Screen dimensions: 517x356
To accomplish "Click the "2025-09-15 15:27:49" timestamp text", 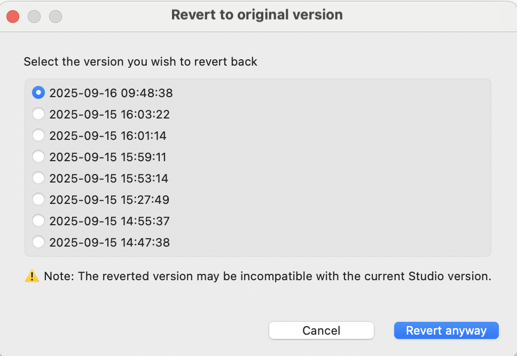I will (x=109, y=200).
